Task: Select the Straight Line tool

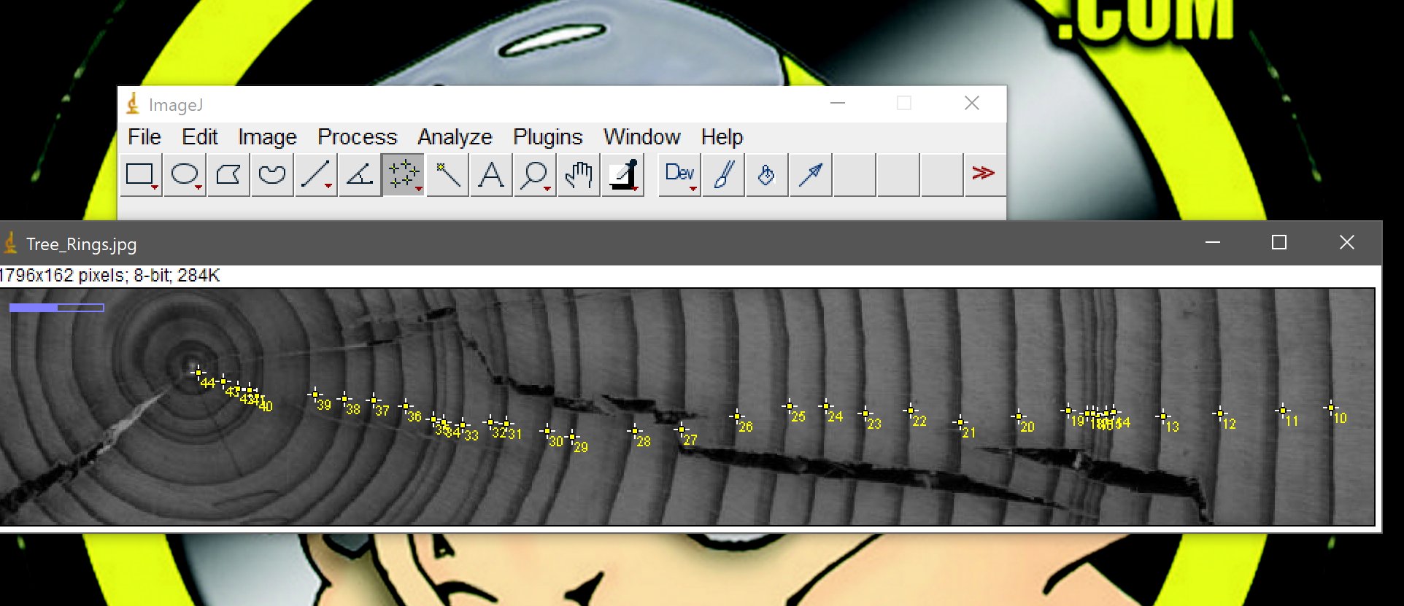Action: pyautogui.click(x=316, y=175)
